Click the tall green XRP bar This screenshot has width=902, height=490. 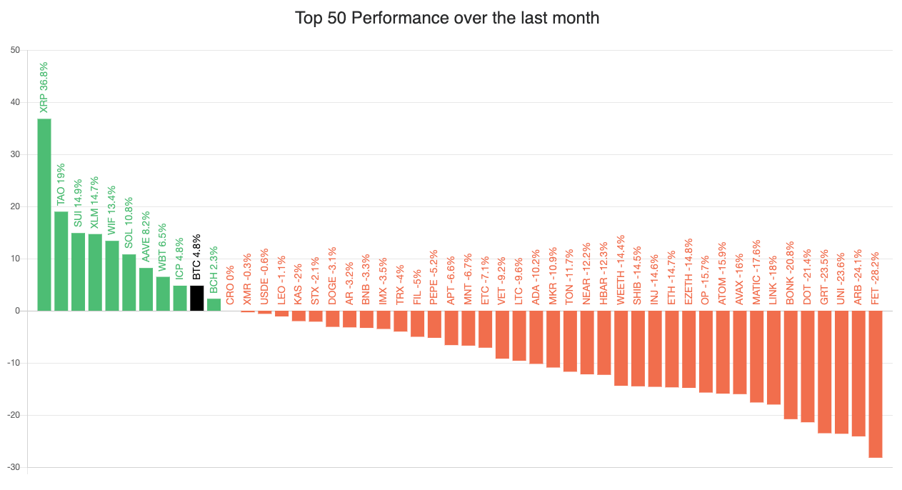44,214
